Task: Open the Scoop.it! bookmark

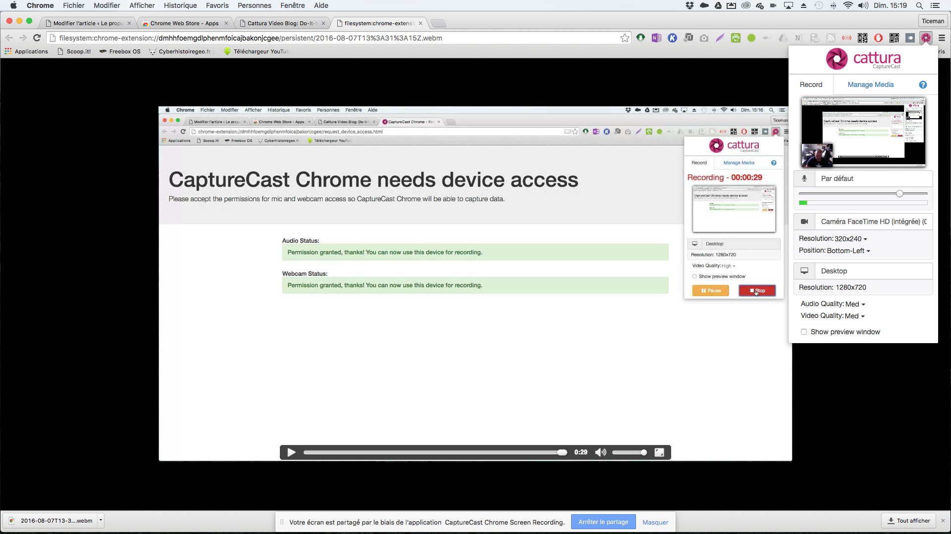Action: click(74, 51)
